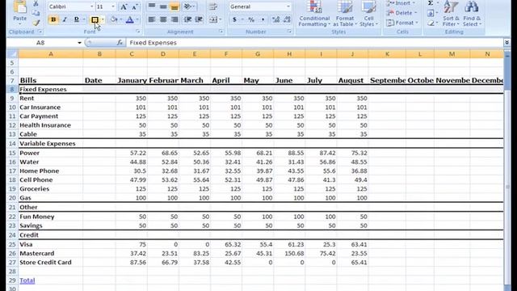Open the Format as Table gallery
The width and height of the screenshot is (517, 291).
click(345, 14)
